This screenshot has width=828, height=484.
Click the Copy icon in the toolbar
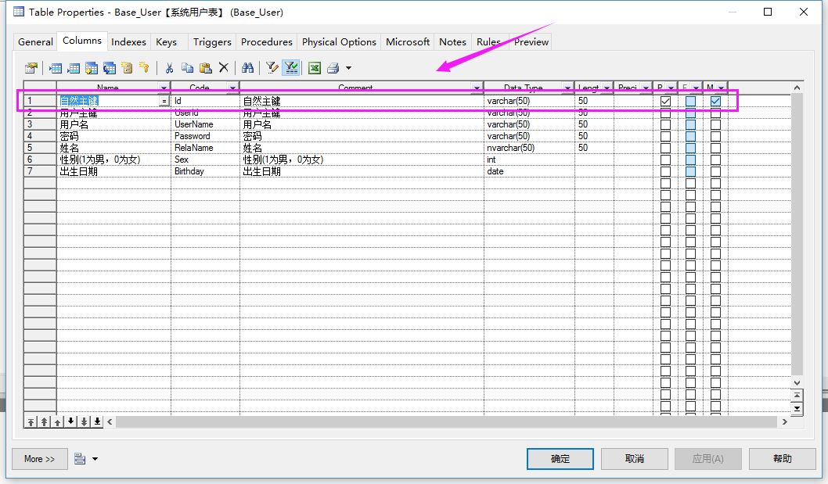tap(188, 67)
